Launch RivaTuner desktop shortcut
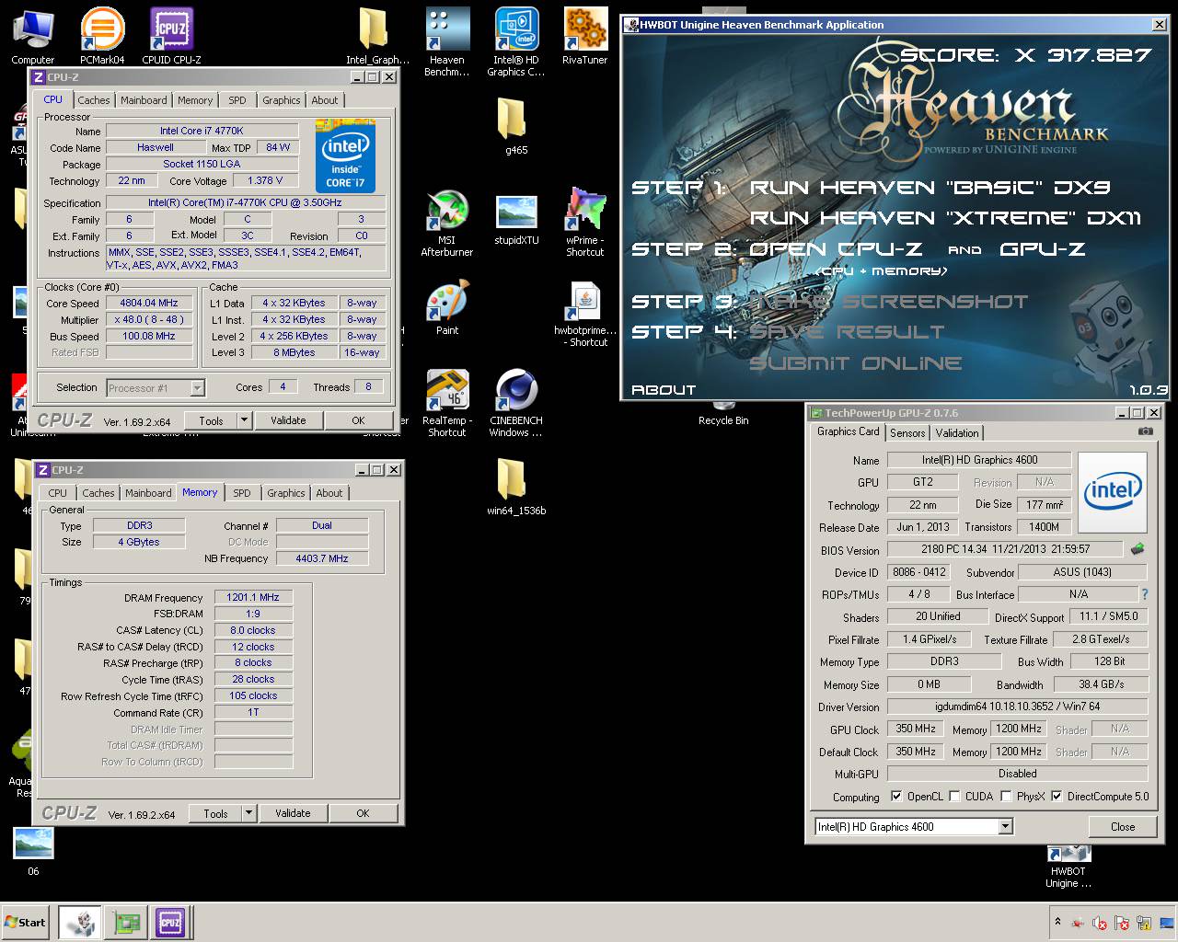Screen dimensions: 1178x942 point(585,36)
